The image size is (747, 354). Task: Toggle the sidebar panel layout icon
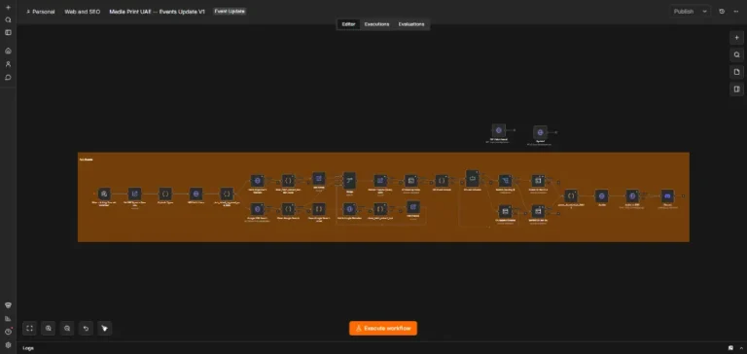coord(8,32)
